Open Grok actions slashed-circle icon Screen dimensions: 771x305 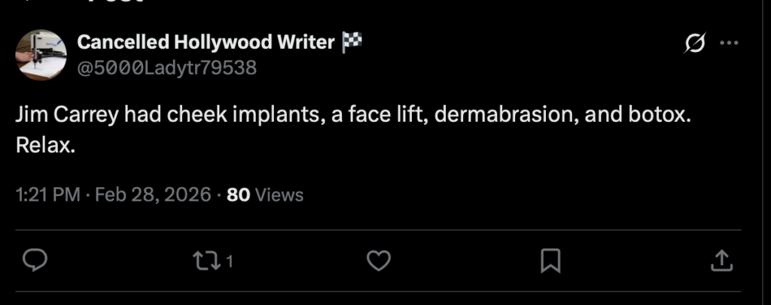point(693,44)
